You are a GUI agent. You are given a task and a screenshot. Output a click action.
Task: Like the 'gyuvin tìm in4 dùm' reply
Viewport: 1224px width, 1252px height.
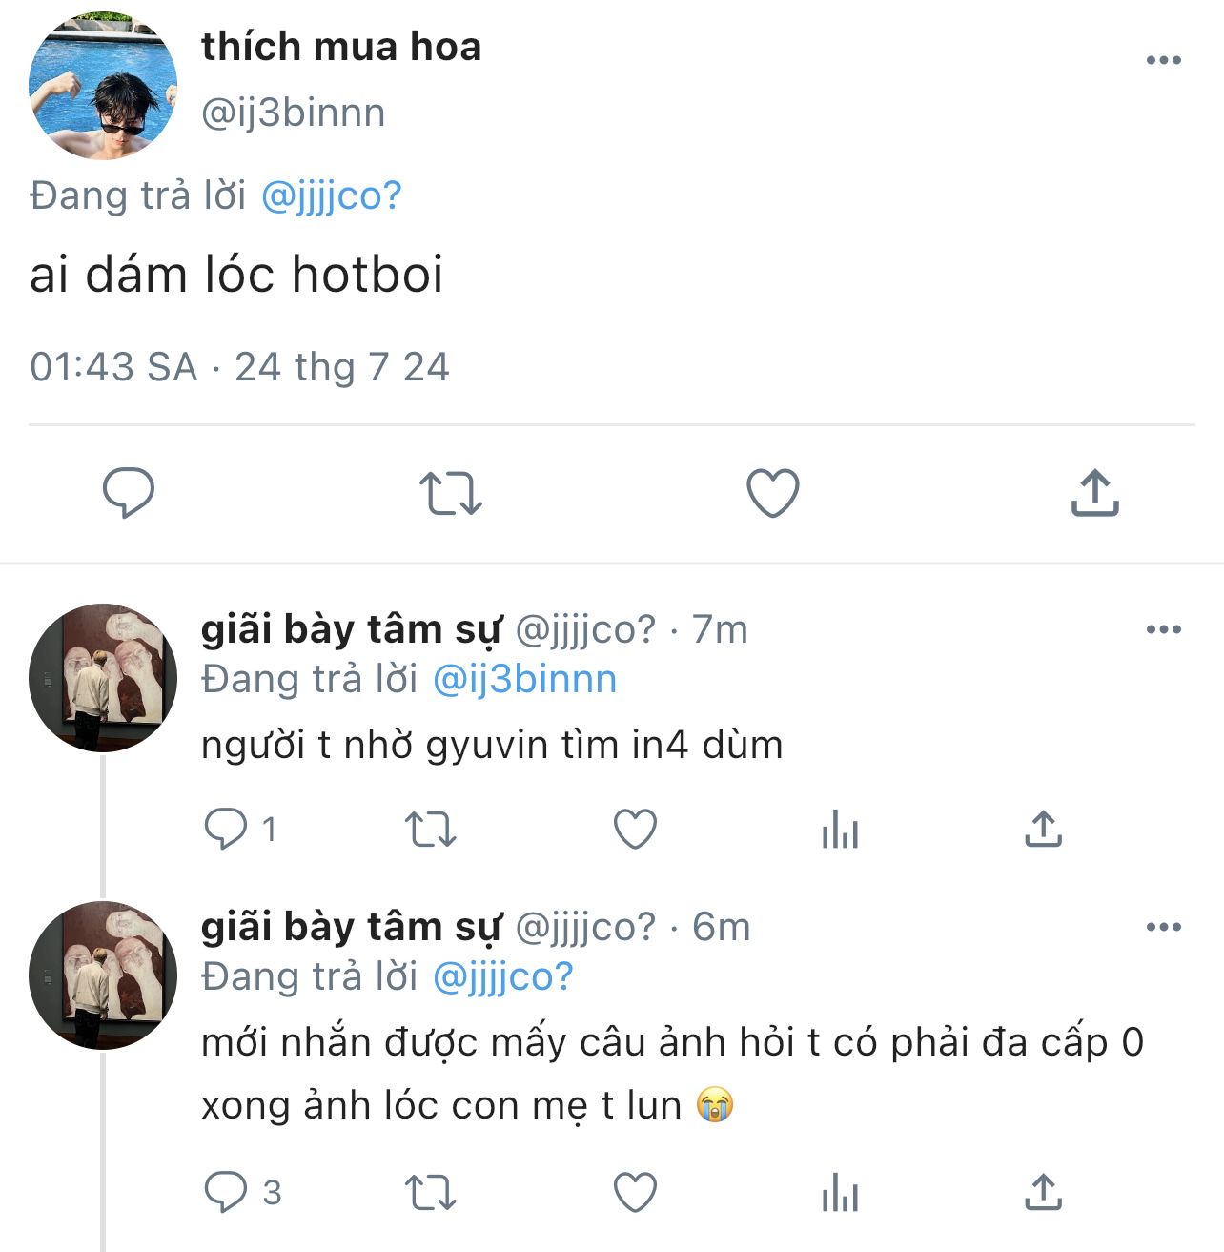click(635, 829)
